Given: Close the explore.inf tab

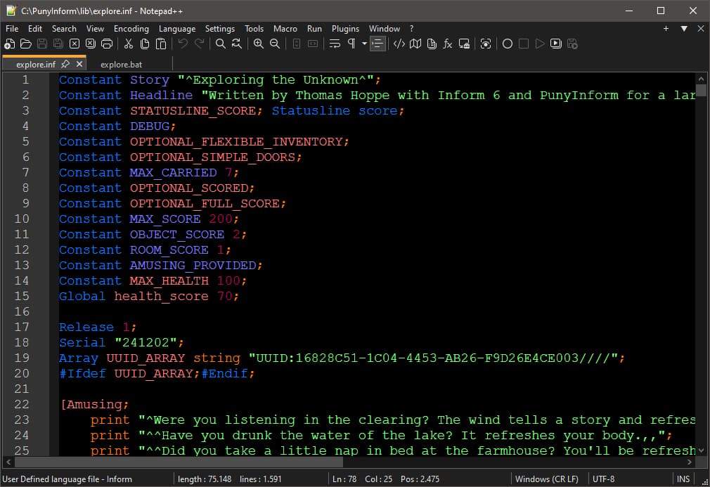Looking at the screenshot, I should 79,64.
